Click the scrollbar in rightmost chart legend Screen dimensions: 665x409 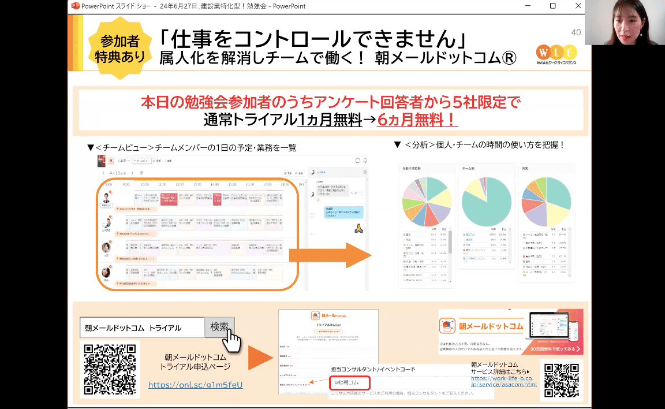click(x=570, y=254)
